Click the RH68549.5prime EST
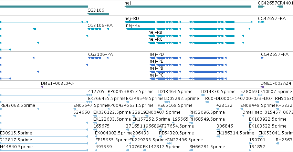 pos(207,119)
